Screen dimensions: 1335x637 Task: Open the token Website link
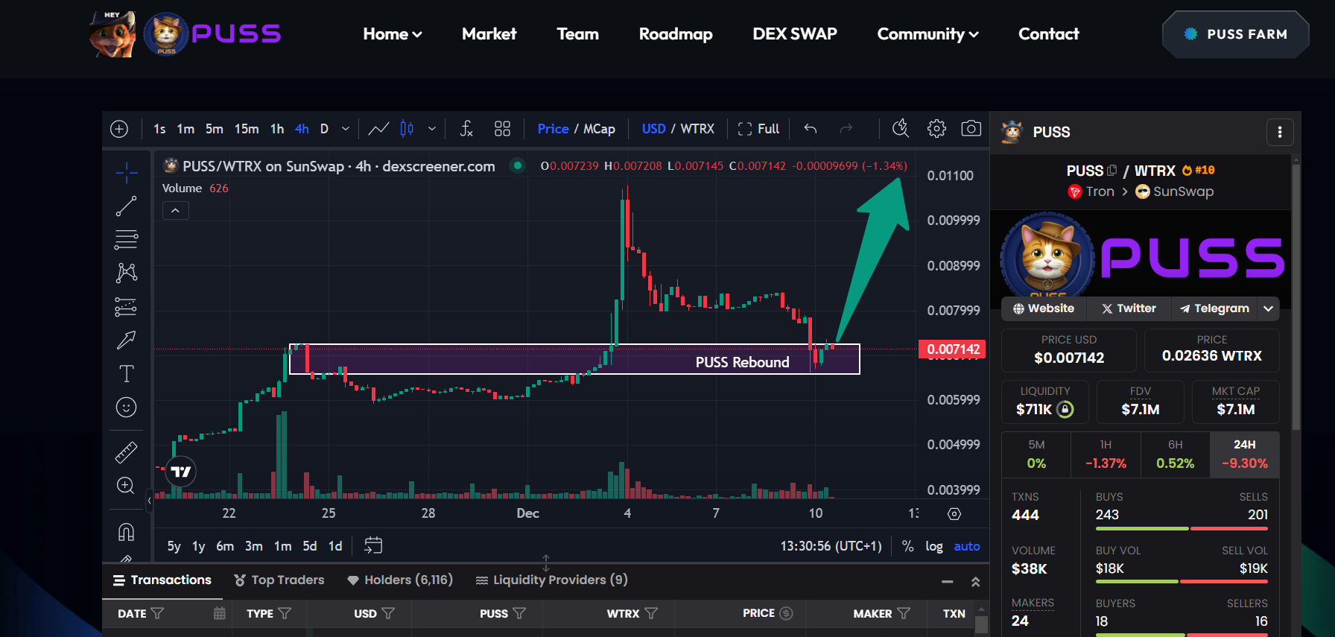pos(1044,308)
